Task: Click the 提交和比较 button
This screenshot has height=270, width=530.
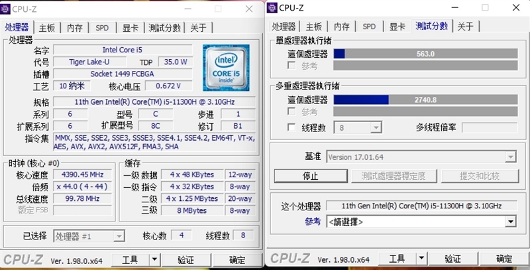Action: coord(480,176)
